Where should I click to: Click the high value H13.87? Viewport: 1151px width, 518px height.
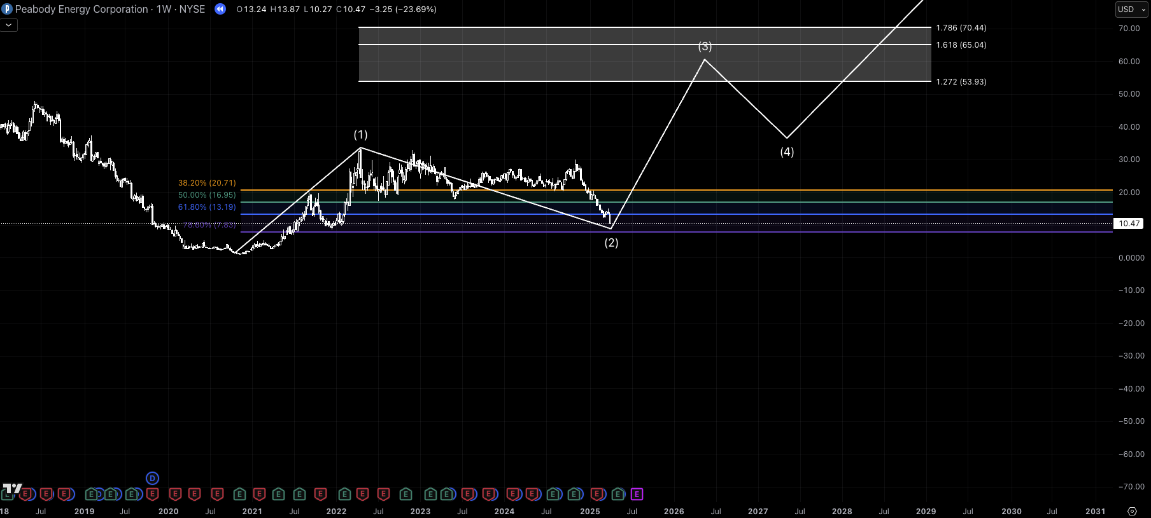click(285, 10)
